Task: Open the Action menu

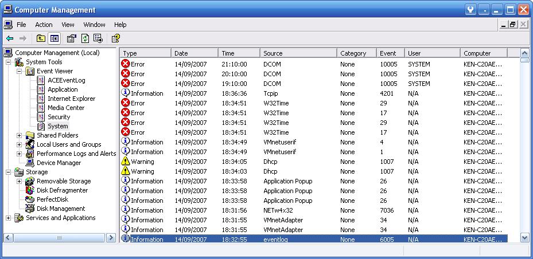Action: pyautogui.click(x=44, y=25)
